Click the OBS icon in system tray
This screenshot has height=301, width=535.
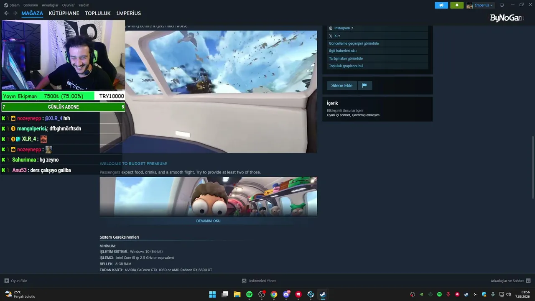413,294
